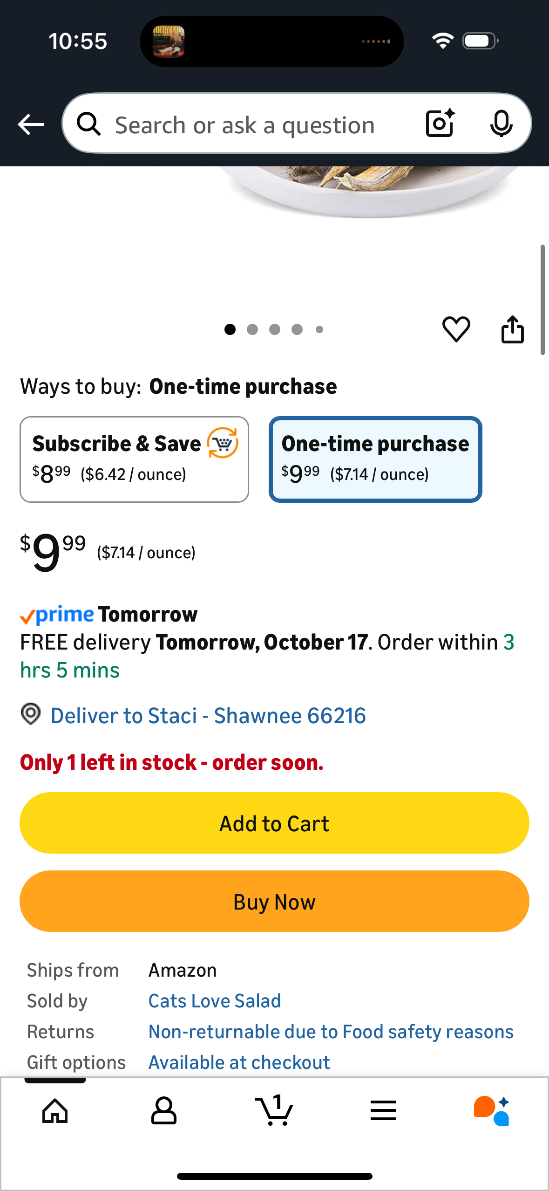Open the shopping cart icon
Screen dimensions: 549x1191
274,1111
